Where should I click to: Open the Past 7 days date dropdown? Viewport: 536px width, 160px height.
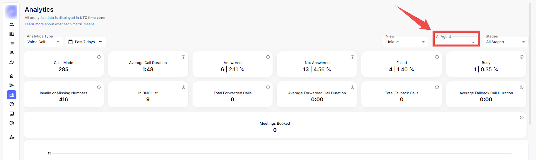click(85, 42)
